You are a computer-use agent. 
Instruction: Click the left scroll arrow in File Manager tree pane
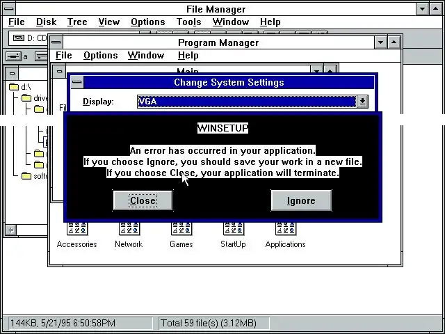point(11,230)
